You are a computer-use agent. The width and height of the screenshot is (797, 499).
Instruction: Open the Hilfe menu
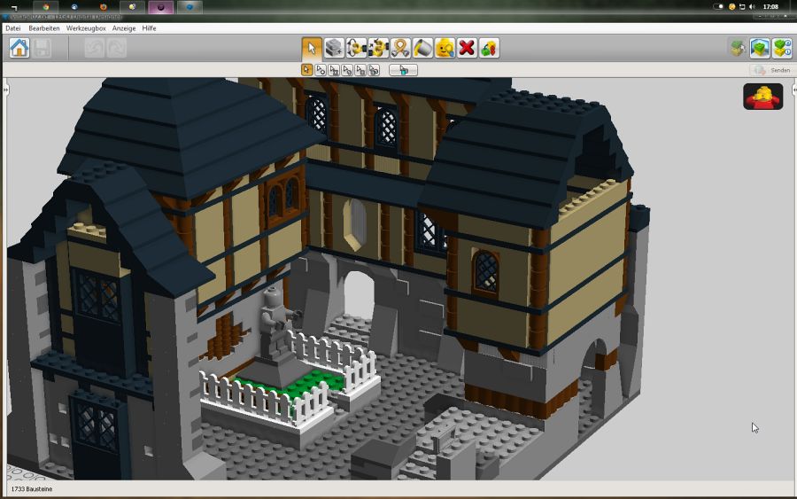(150, 28)
